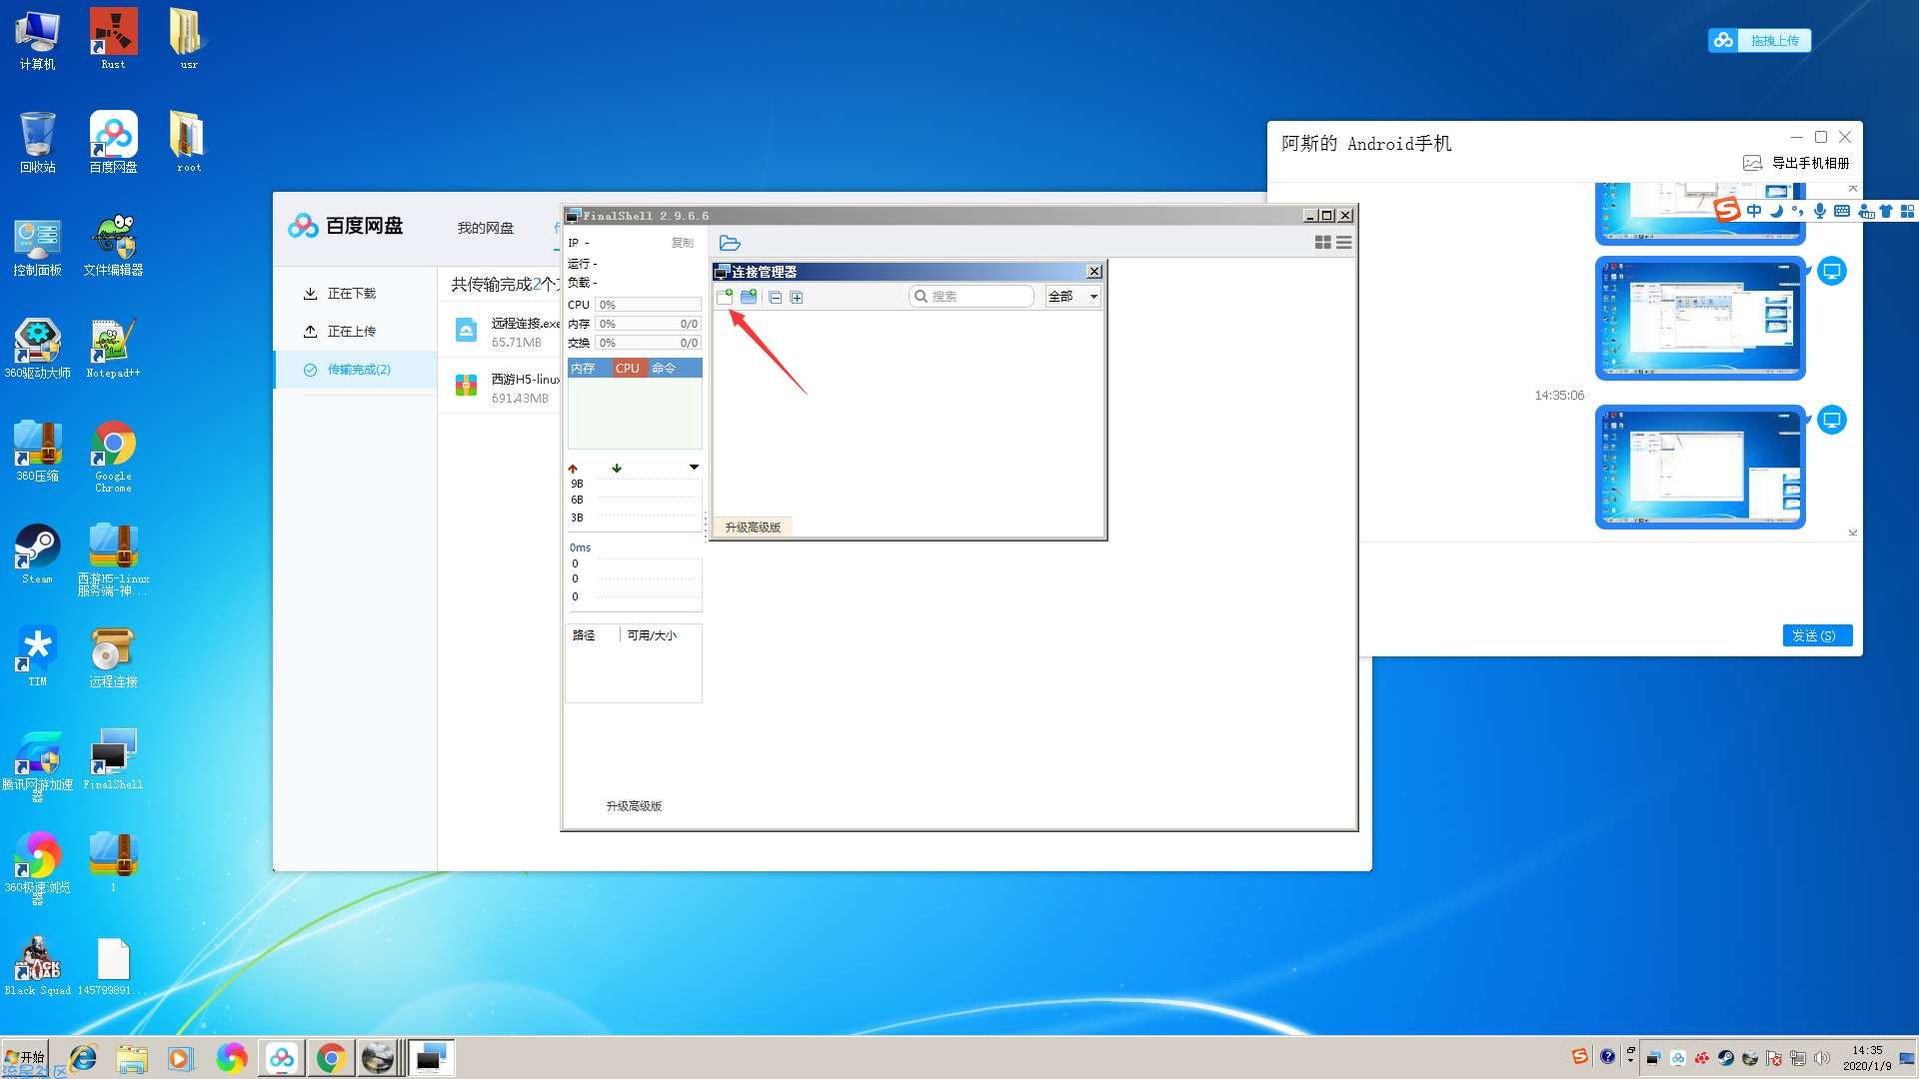Click the 拖拽上传 floating upload widget
This screenshot has height=1079, width=1919.
(1760, 40)
